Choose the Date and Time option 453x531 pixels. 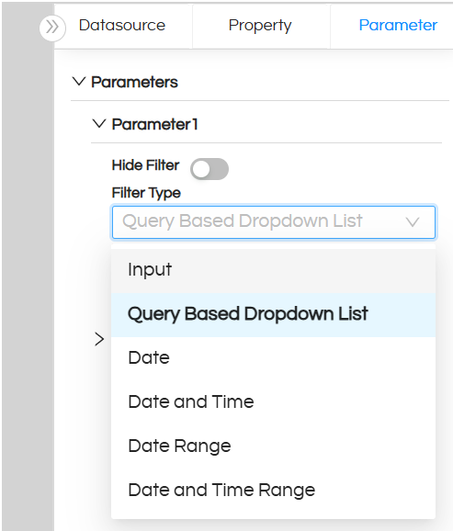[273, 402]
